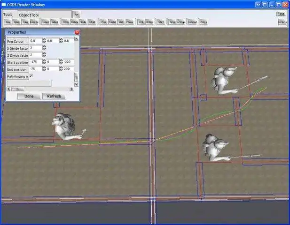Click the Focus toolbar button

(x=130, y=22)
